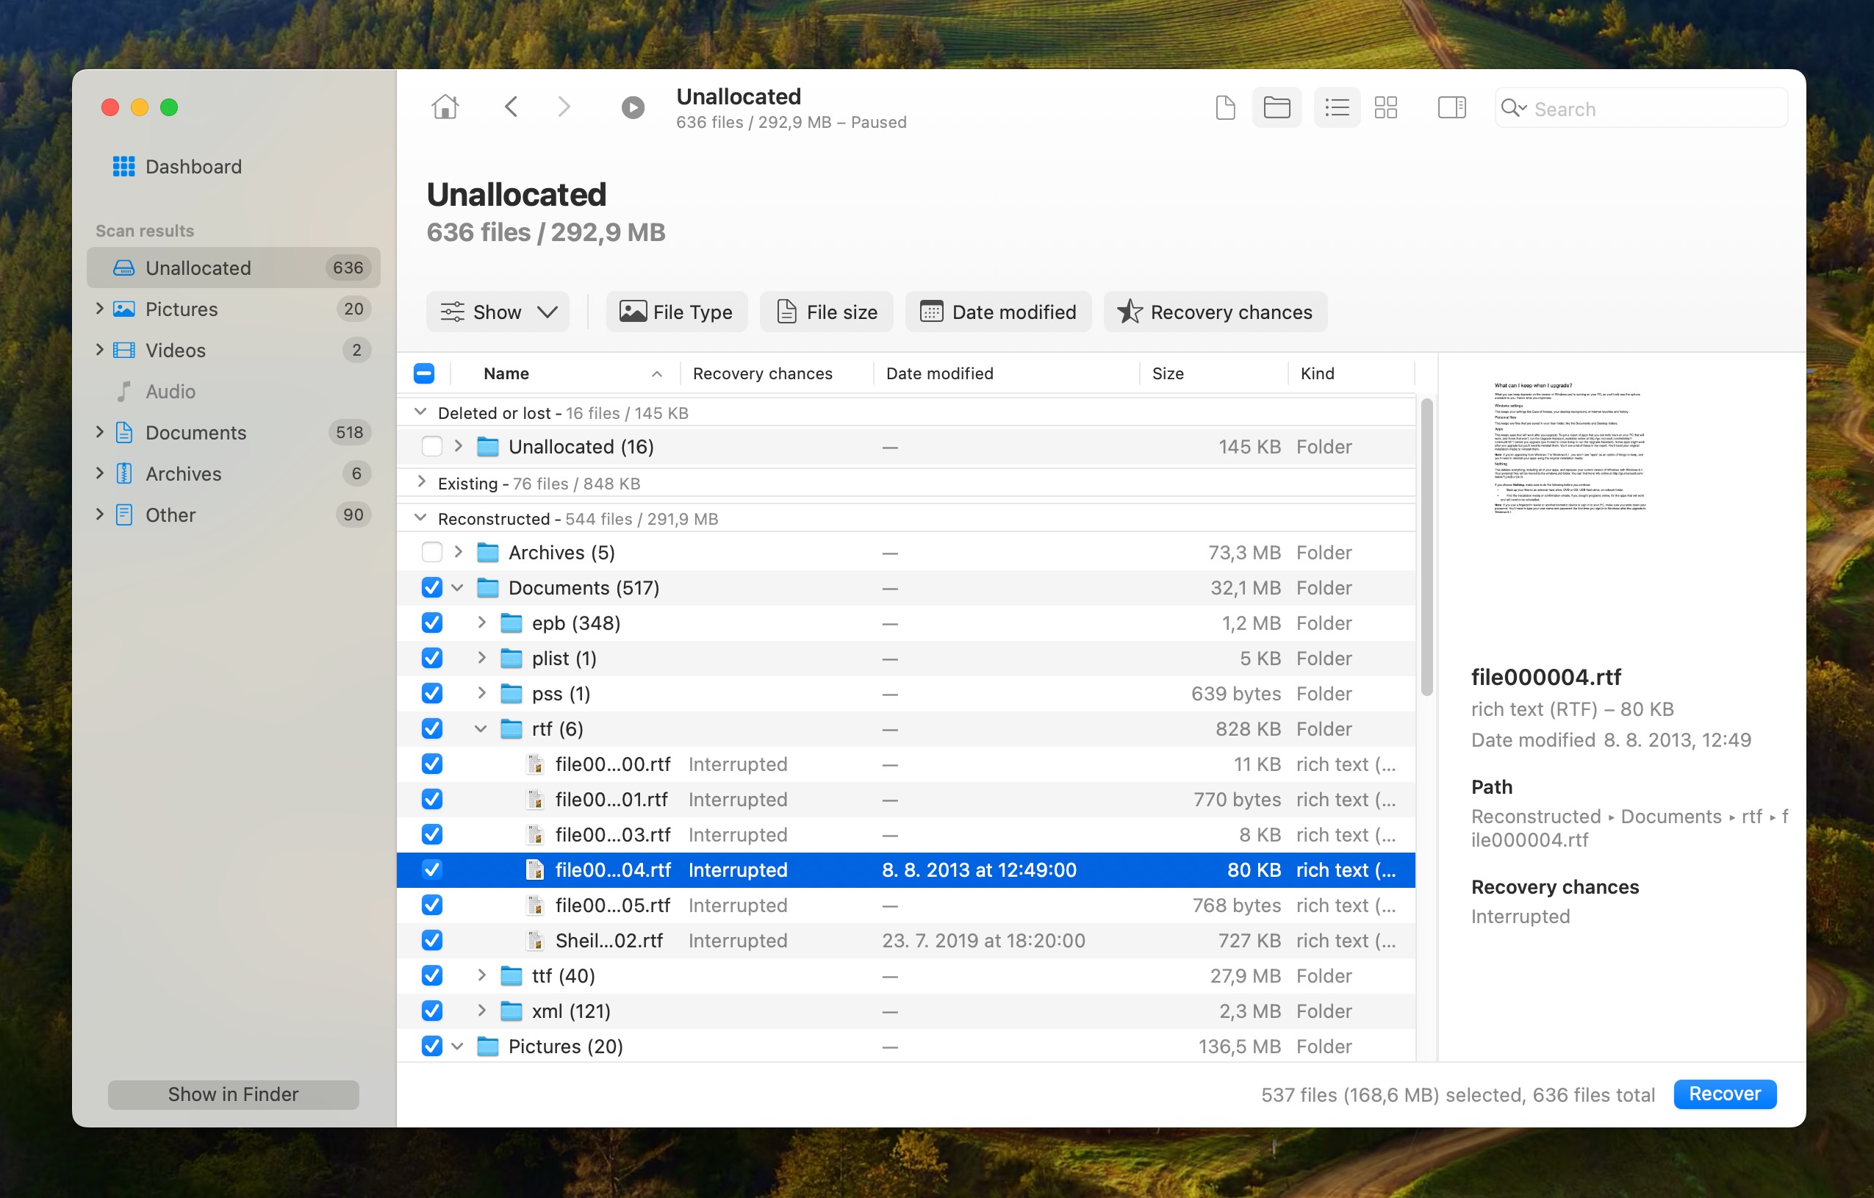Open the Show dropdown menu
The width and height of the screenshot is (1874, 1198).
click(x=498, y=312)
